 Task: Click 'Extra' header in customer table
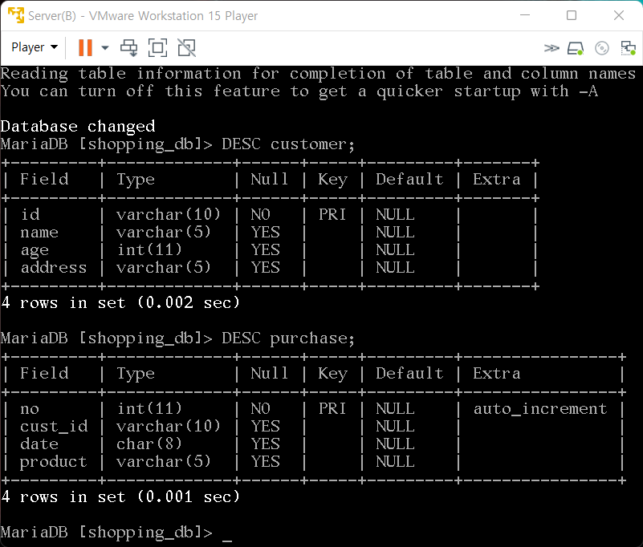coord(497,179)
